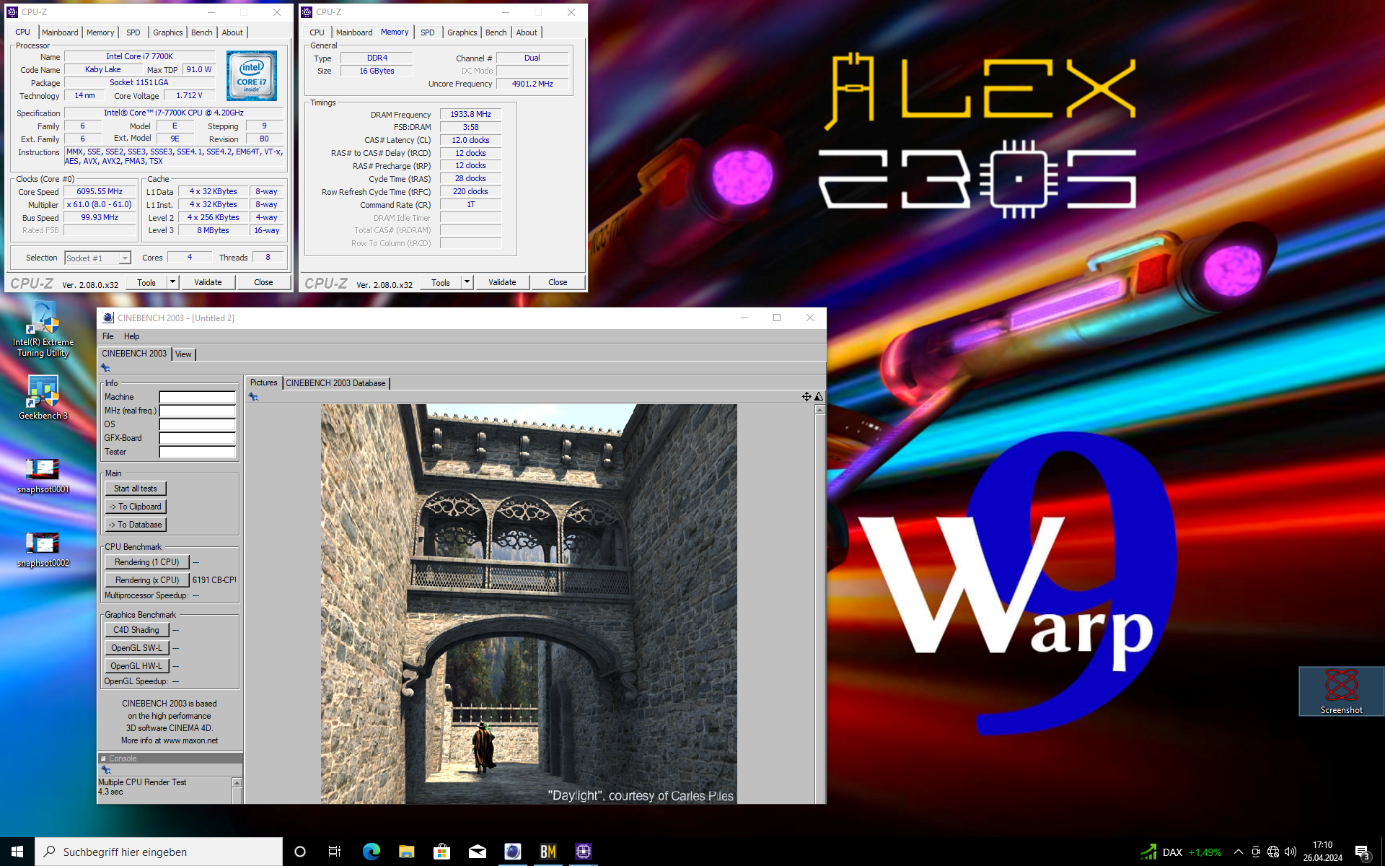Switch to the CINEBENCH View tab
Screen dimensions: 1385x866
pyautogui.click(x=184, y=354)
